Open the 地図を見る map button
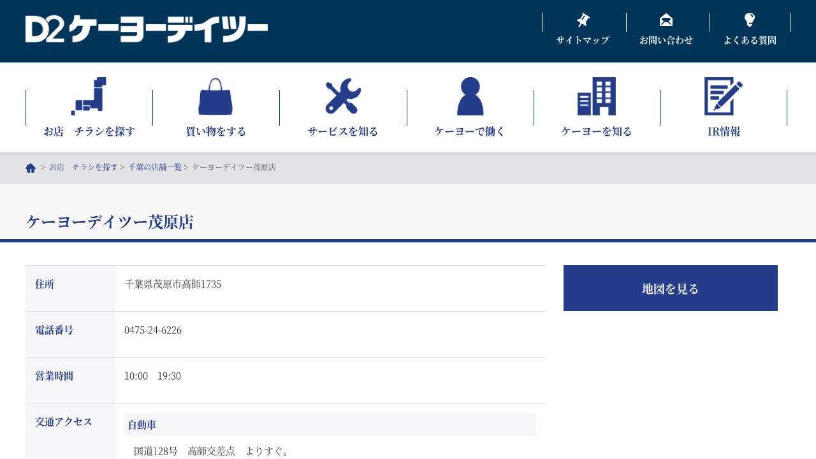 tap(670, 288)
